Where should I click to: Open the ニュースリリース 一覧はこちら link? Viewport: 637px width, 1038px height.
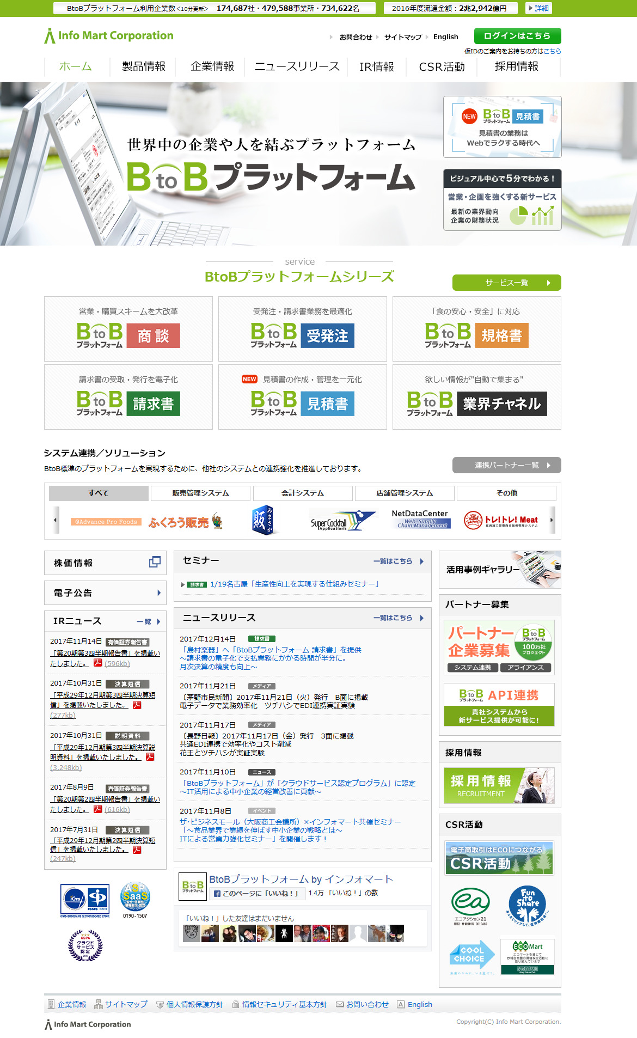tap(399, 618)
